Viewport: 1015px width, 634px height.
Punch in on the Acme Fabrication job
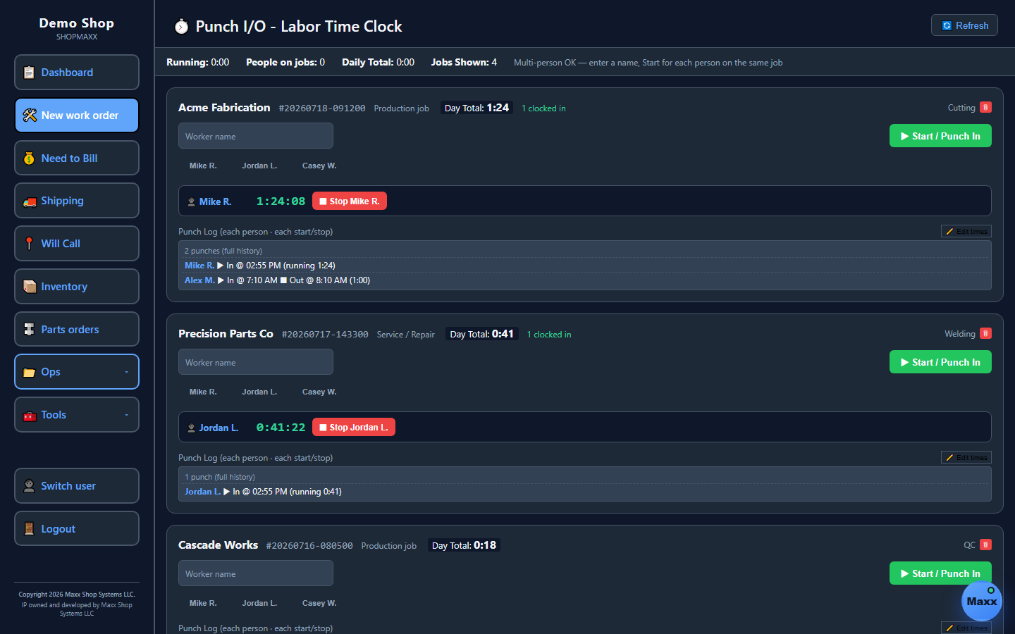tap(940, 136)
